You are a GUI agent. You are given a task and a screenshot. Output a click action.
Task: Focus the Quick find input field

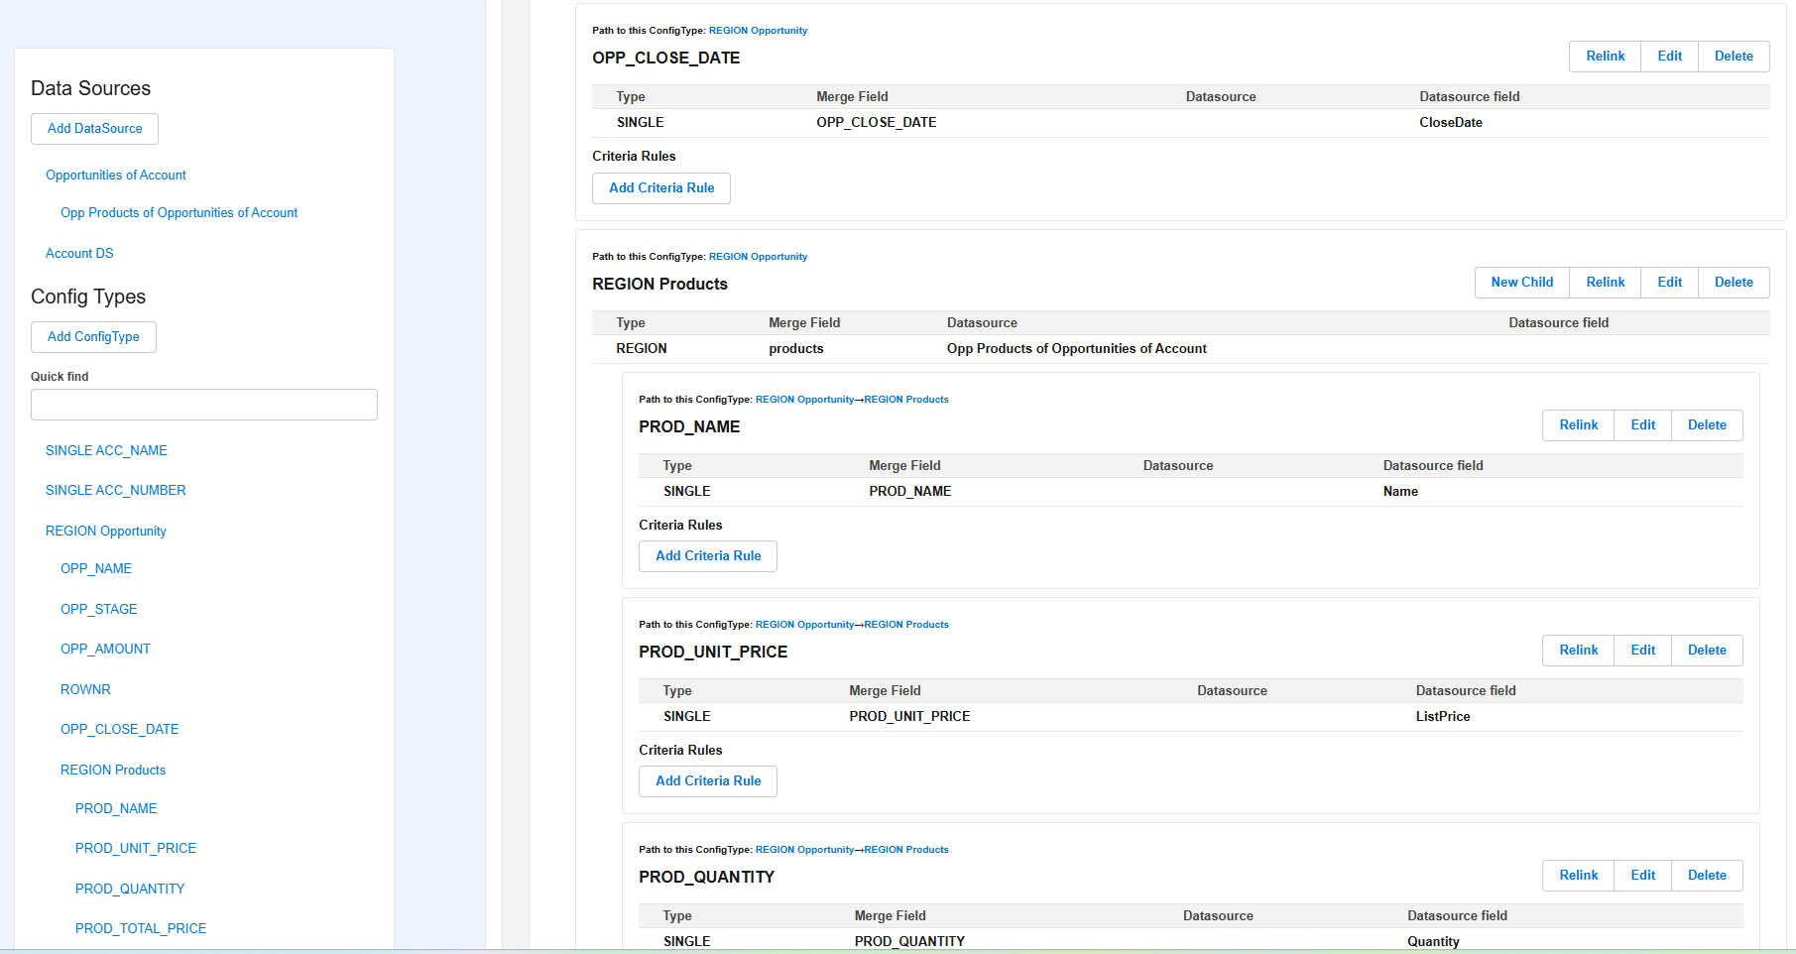click(x=204, y=405)
